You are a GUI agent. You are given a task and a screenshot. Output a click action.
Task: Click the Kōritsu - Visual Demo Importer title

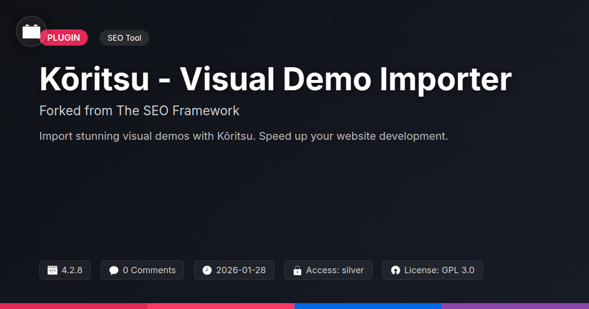(x=275, y=78)
